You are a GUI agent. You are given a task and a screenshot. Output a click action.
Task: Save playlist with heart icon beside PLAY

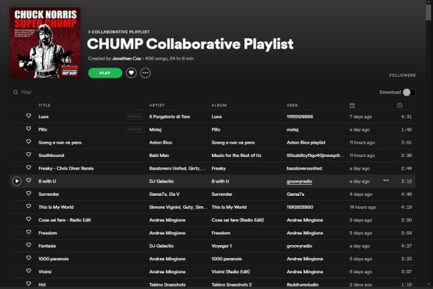coord(131,73)
